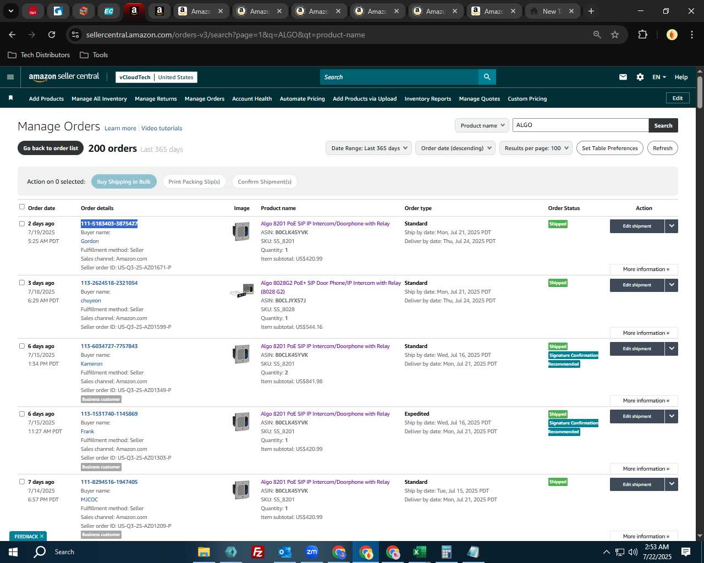Open order link 113-2624518-2321054
704x563 pixels.
click(x=109, y=283)
